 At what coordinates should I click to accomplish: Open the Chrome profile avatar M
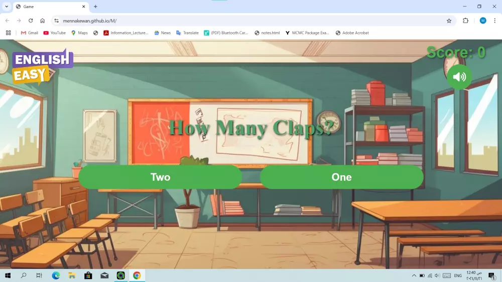483,21
